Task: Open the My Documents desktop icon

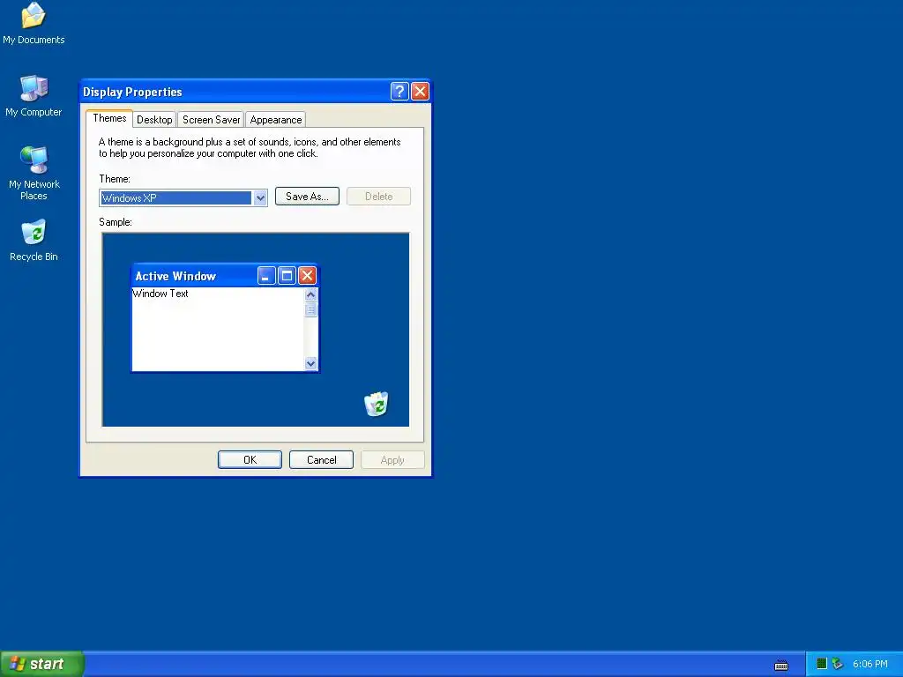Action: [x=34, y=23]
